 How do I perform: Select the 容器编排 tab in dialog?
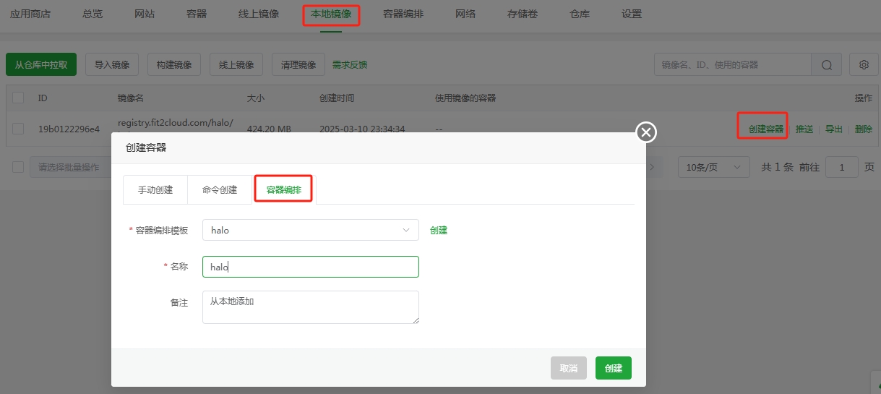coord(283,190)
